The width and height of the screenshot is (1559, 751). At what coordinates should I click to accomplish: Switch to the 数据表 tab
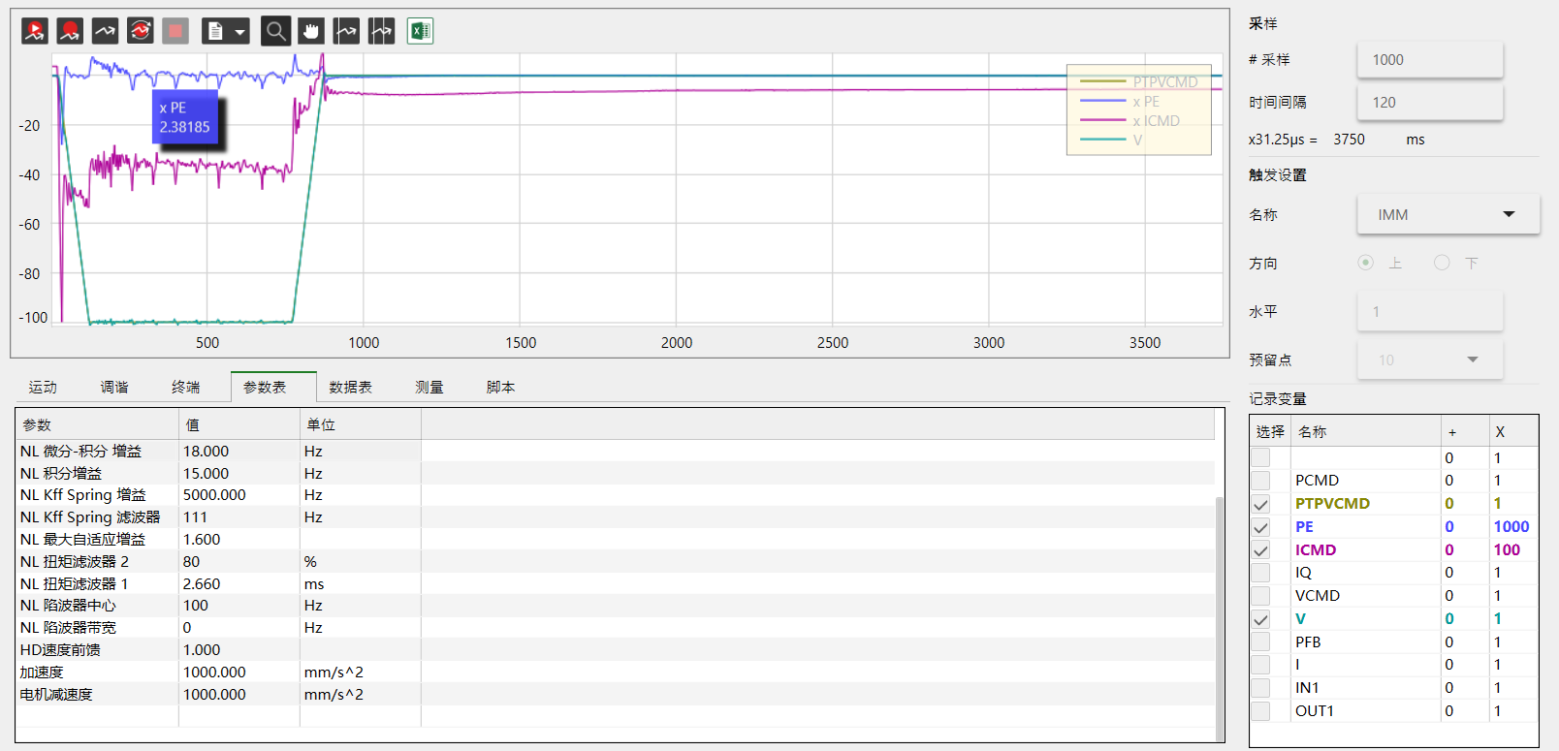click(350, 387)
